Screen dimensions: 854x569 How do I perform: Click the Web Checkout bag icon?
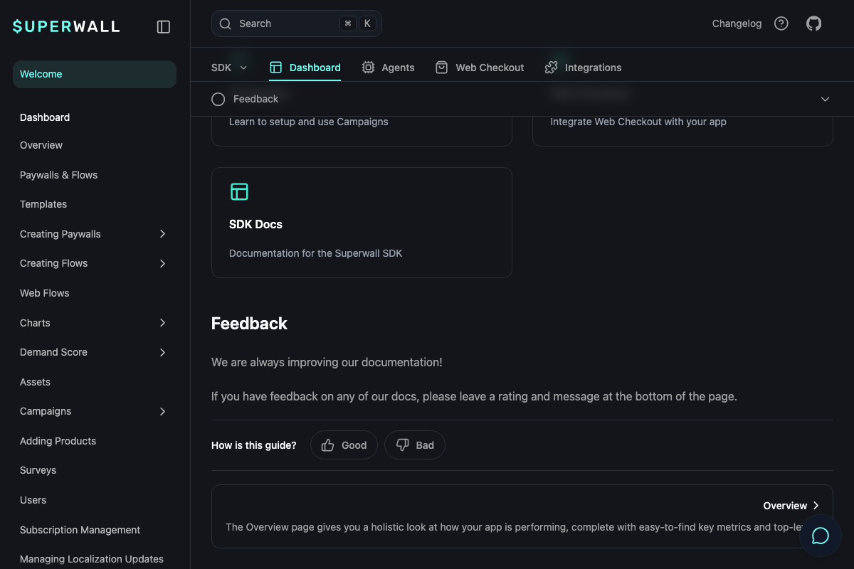pos(442,68)
